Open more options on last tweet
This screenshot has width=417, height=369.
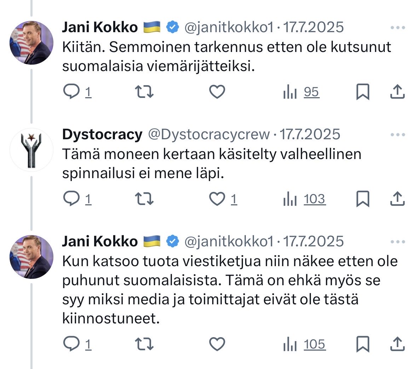(398, 242)
